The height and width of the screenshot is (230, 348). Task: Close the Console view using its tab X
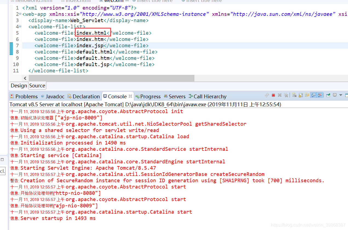(130, 96)
